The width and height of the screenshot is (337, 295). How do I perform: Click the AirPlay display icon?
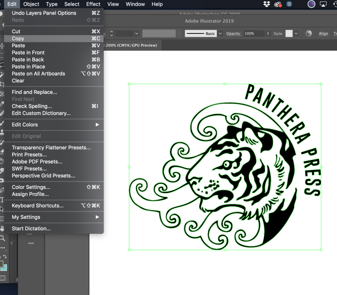(323, 4)
